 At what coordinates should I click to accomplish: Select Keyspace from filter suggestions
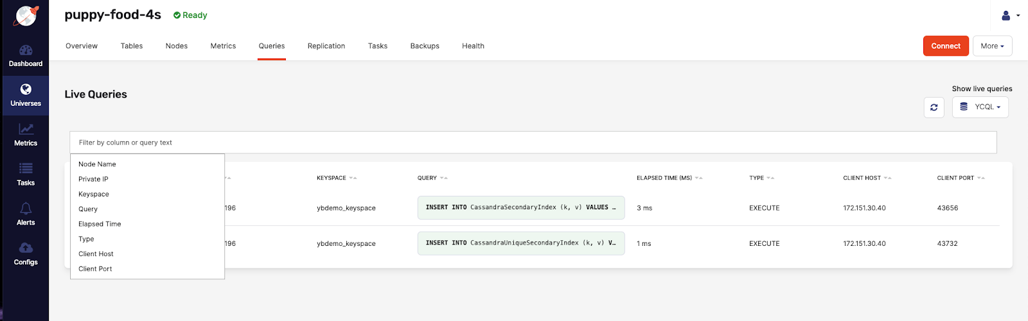point(94,195)
